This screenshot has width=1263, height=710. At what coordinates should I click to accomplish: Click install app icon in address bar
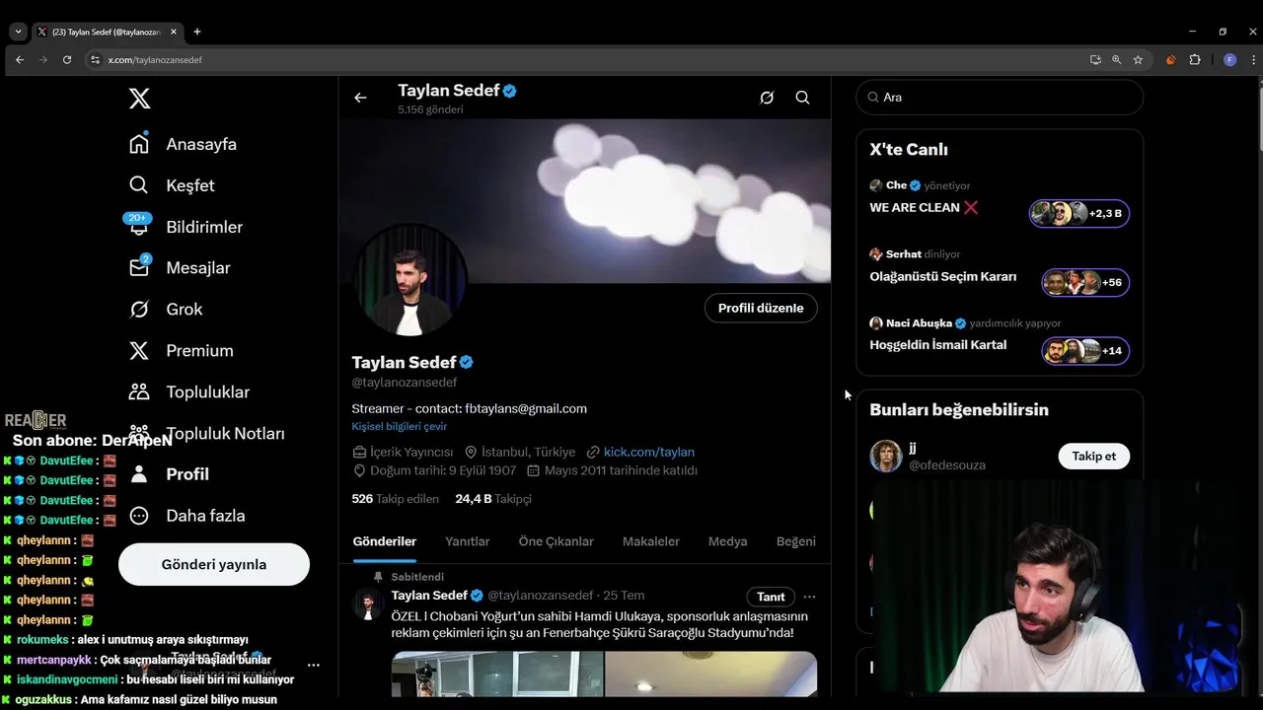(x=1095, y=60)
